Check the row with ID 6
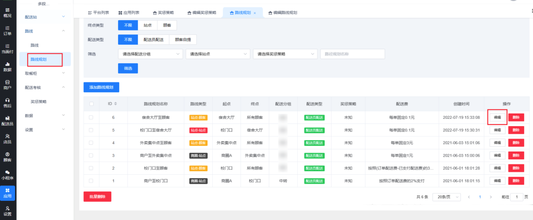The width and height of the screenshot is (533, 220). [x=91, y=117]
